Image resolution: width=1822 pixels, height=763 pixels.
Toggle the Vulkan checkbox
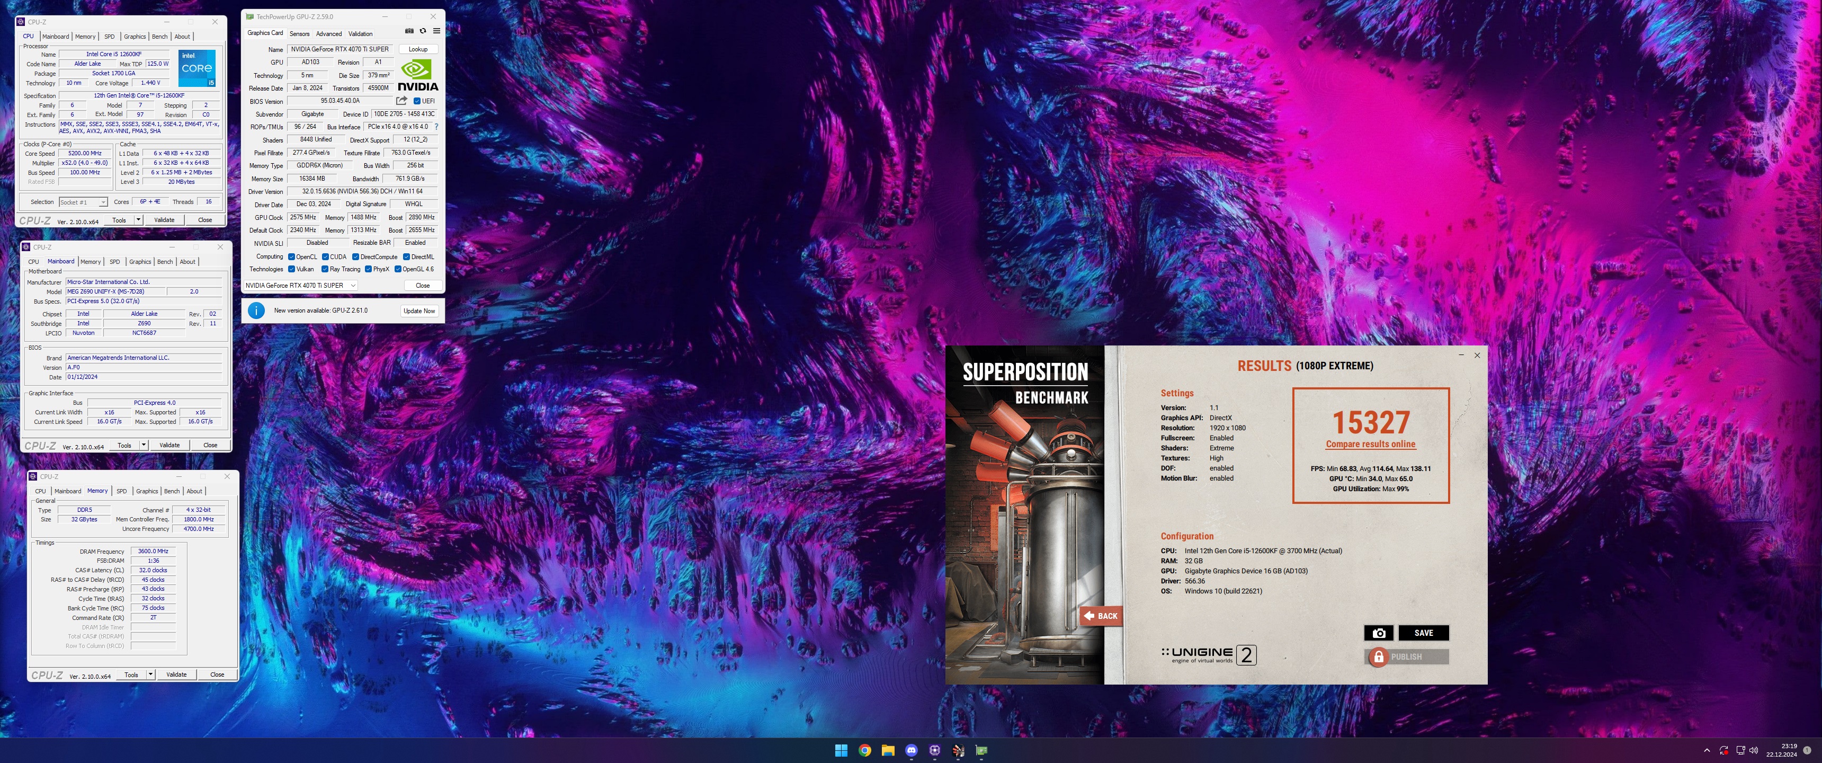click(x=291, y=269)
